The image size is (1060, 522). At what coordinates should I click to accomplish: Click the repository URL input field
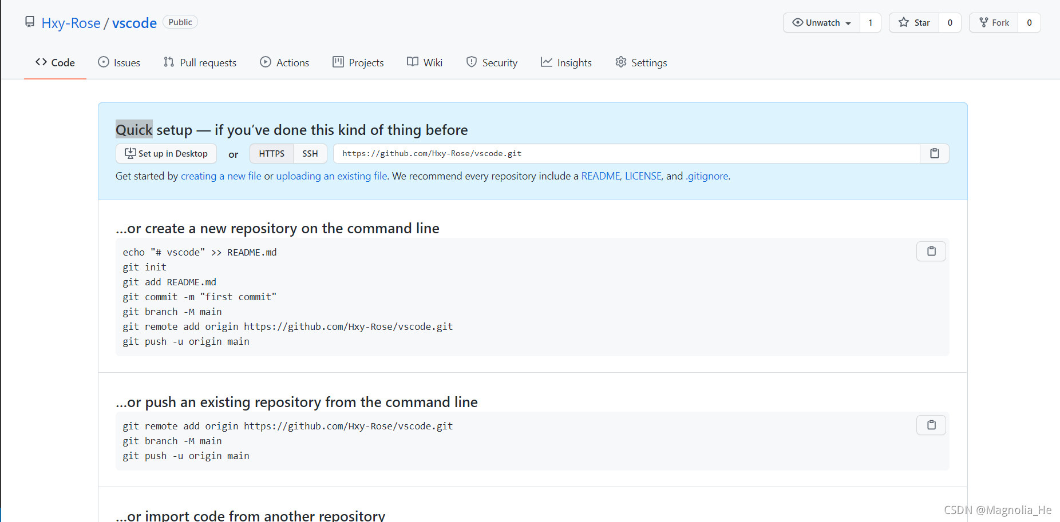coord(627,153)
